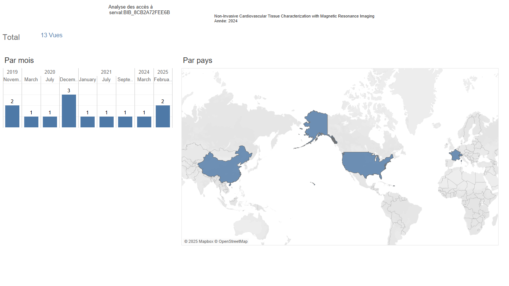Click the value 3 above December bar

pyautogui.click(x=69, y=90)
